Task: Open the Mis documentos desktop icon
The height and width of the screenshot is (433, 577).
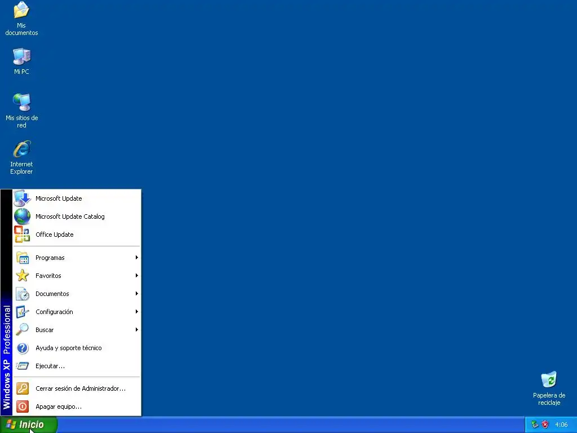Action: coord(21,19)
